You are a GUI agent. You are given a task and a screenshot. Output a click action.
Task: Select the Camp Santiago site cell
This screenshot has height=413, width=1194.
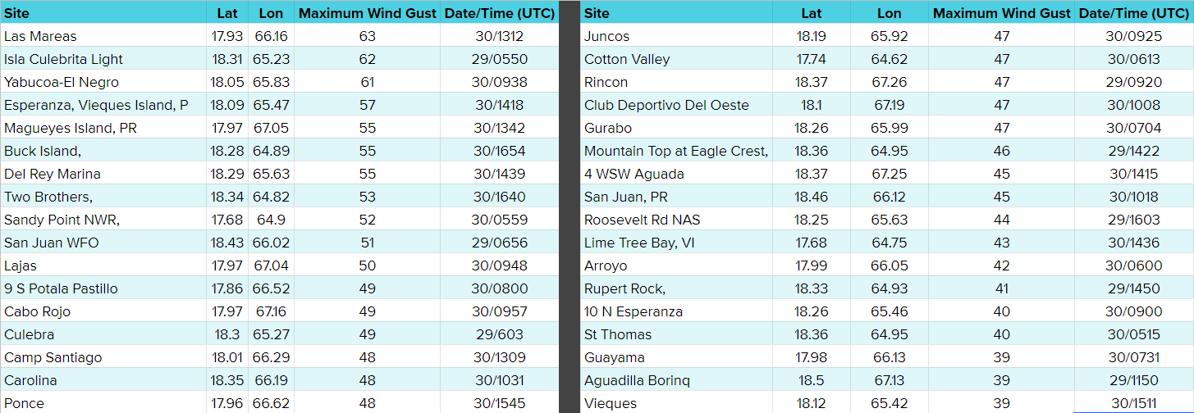pos(53,357)
